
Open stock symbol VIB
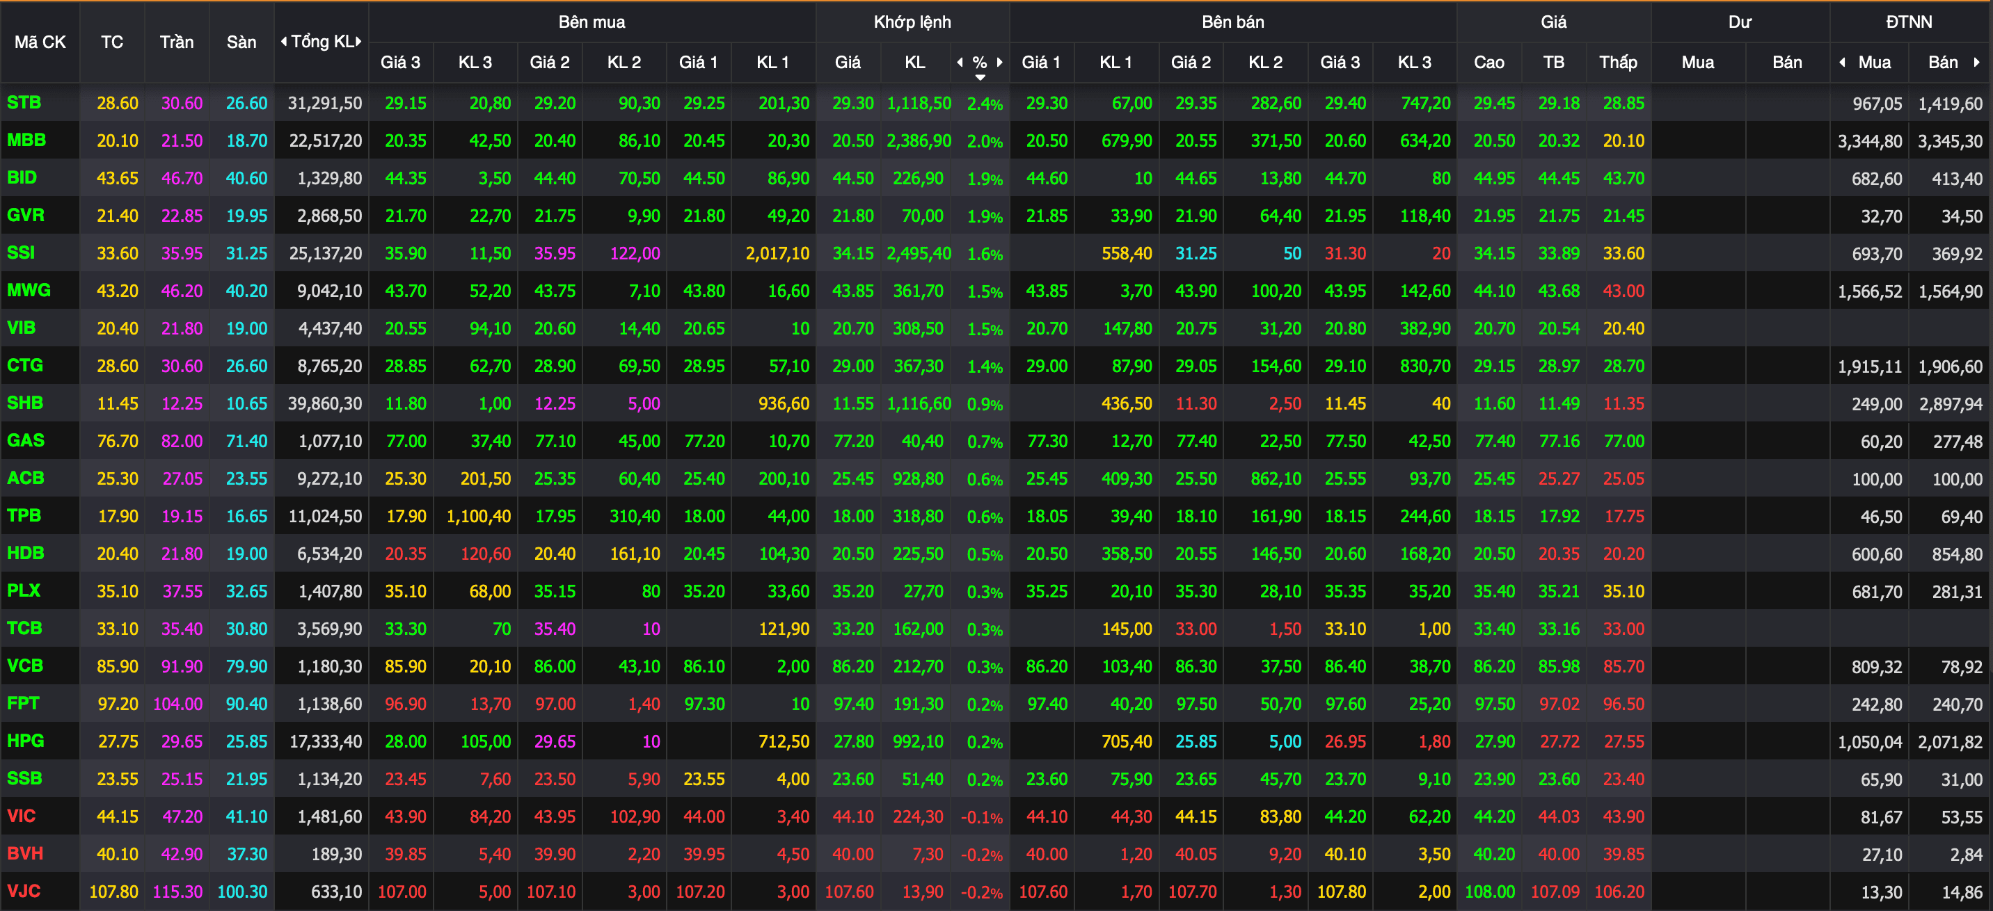click(22, 328)
